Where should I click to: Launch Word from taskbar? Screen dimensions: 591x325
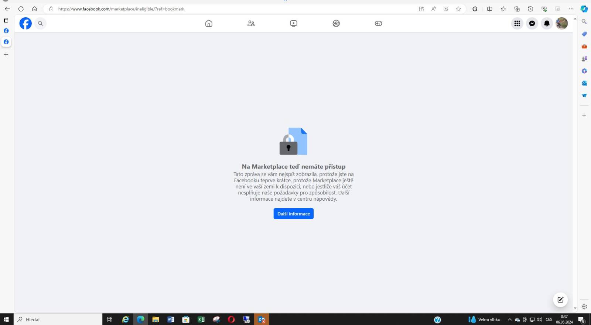[x=171, y=319]
